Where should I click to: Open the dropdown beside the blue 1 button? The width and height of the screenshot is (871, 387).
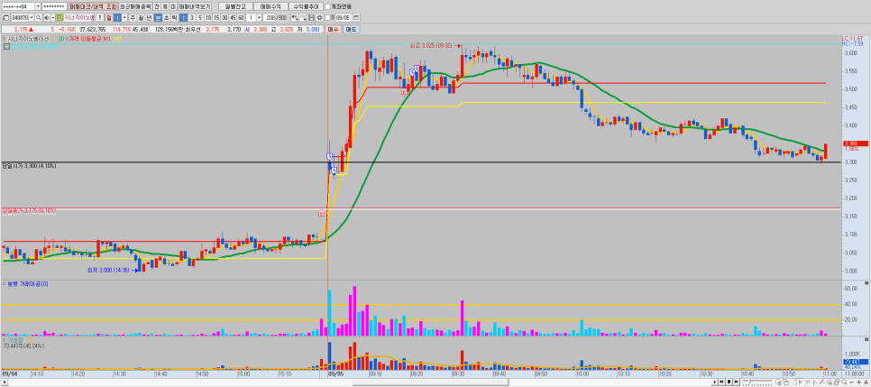(x=124, y=18)
